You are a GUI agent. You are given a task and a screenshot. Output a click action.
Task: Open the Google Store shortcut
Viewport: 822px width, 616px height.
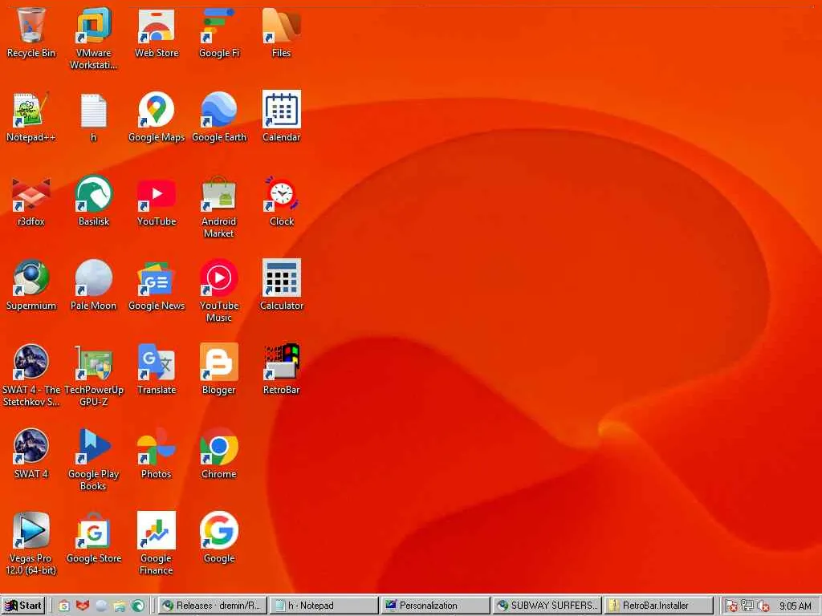(94, 538)
